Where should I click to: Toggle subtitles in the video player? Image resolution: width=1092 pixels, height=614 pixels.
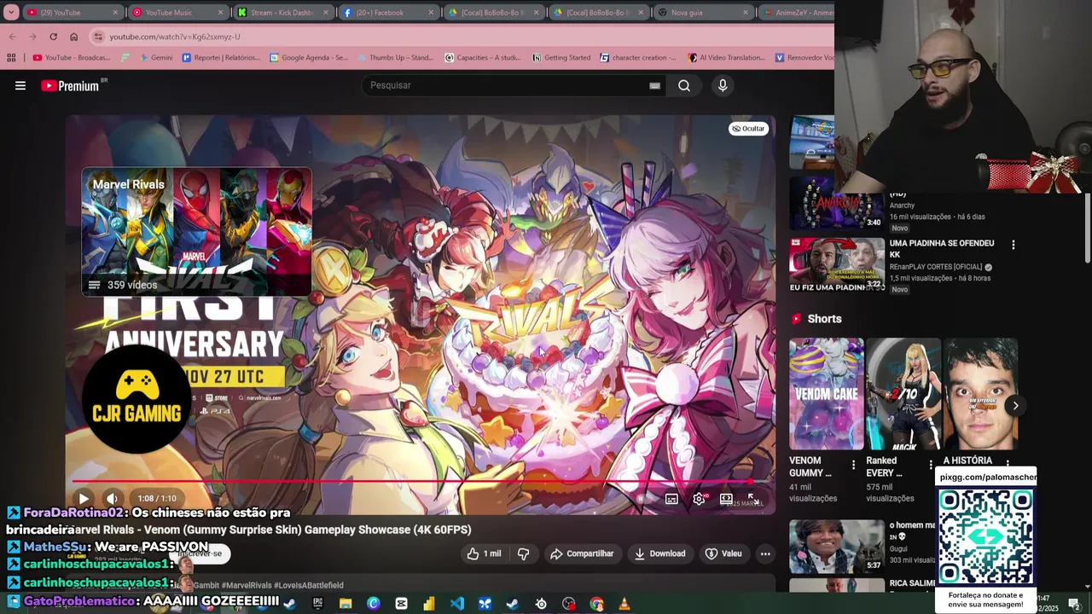(x=671, y=499)
